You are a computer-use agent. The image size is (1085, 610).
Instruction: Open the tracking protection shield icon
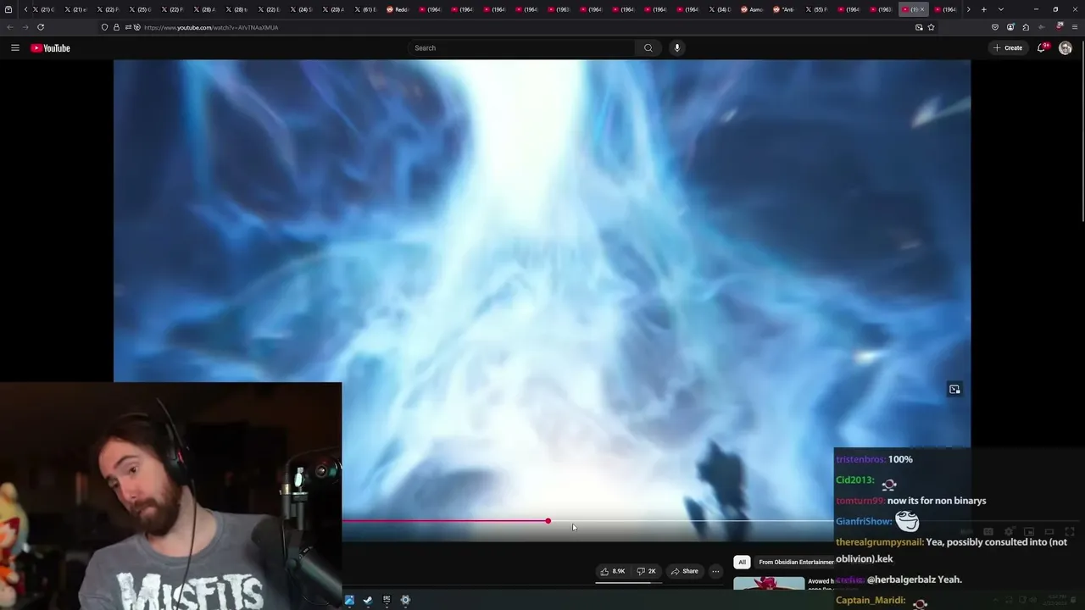pyautogui.click(x=104, y=27)
